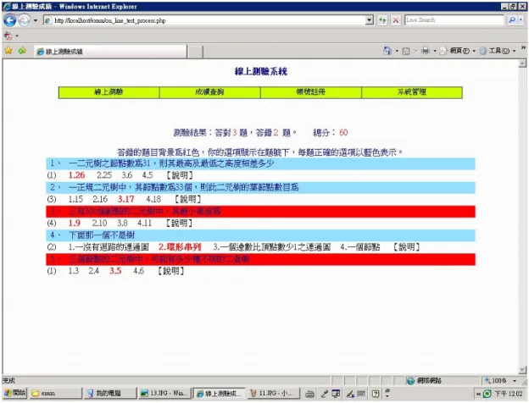Image resolution: width=529 pixels, height=403 pixels.
Task: Click the red Stop loading icon
Action: (x=395, y=20)
